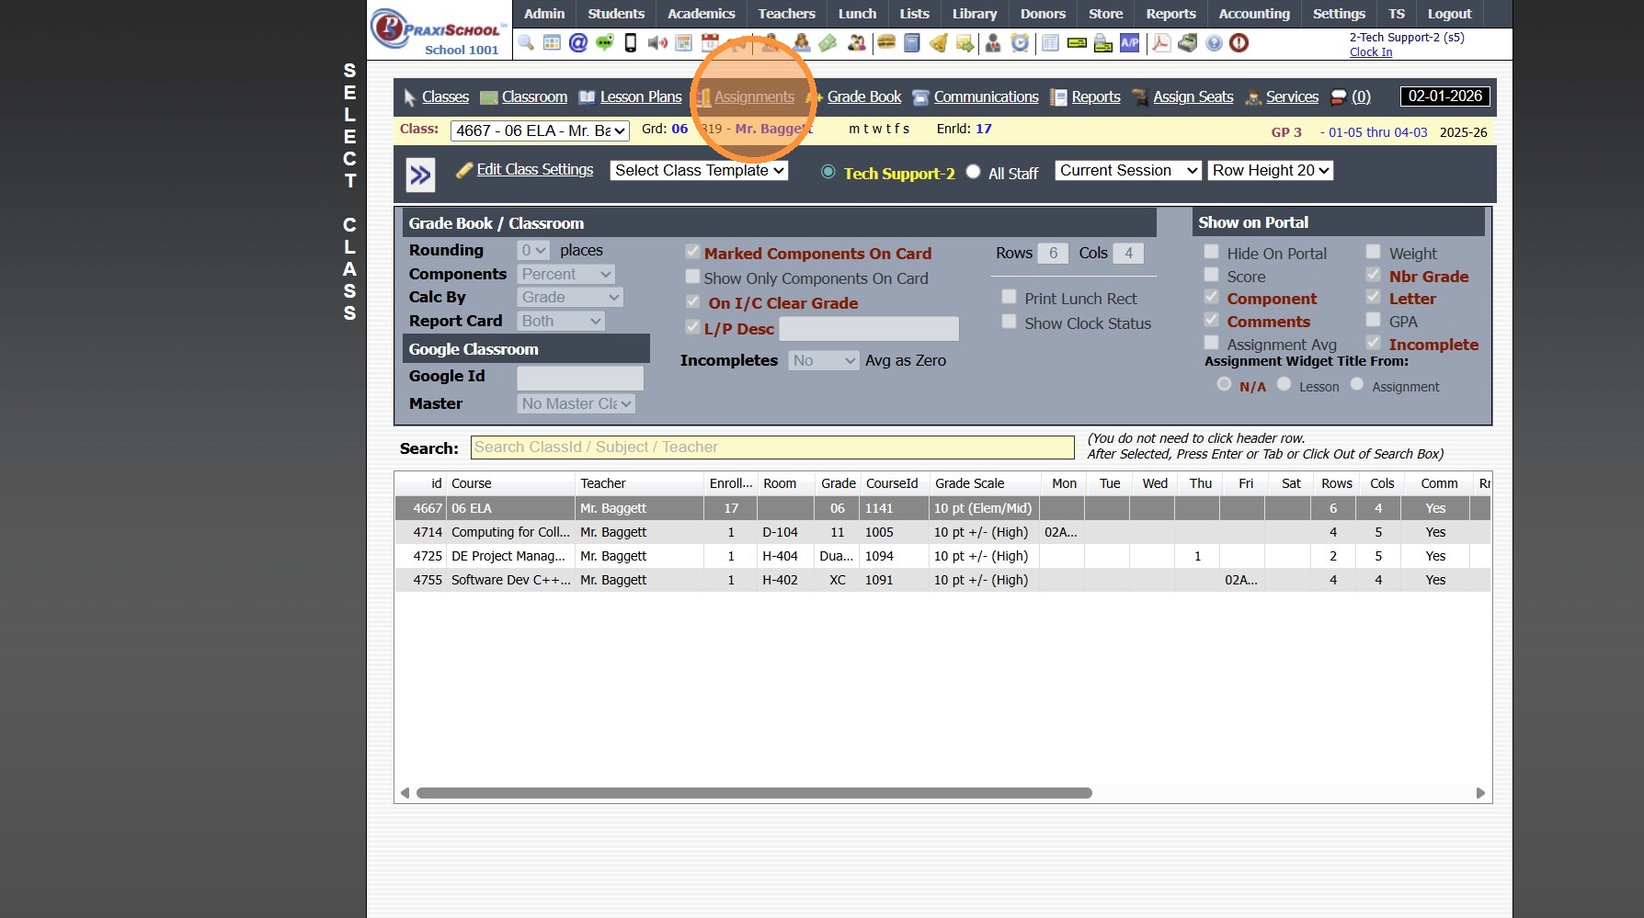This screenshot has height=918, width=1644.
Task: Open the Lesson Plans link
Action: 641,96
